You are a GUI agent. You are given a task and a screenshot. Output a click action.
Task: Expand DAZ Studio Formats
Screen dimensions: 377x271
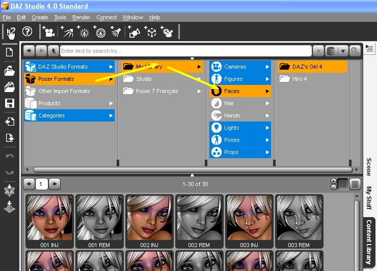pyautogui.click(x=111, y=67)
